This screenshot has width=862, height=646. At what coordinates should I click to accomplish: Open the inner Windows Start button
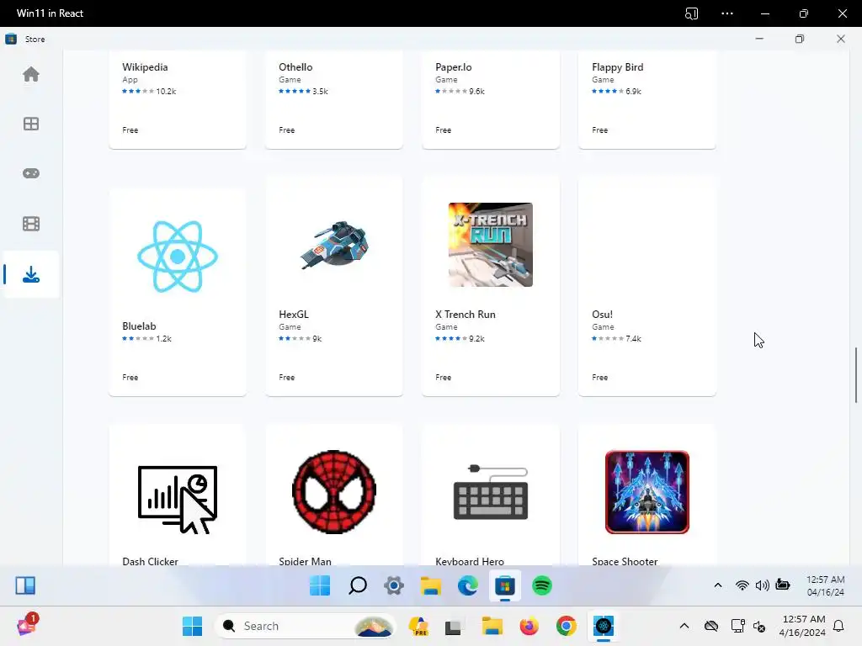pyautogui.click(x=320, y=585)
